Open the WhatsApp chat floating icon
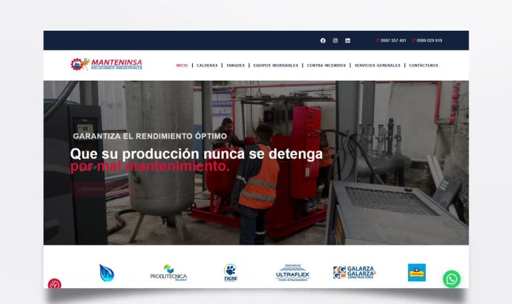Screen dimensions: 512x304 pos(451,279)
